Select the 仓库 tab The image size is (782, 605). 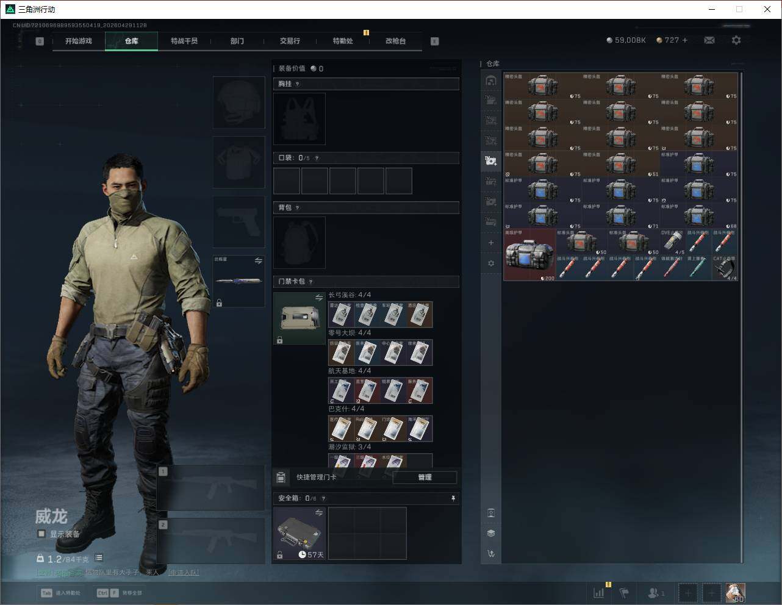pyautogui.click(x=132, y=41)
